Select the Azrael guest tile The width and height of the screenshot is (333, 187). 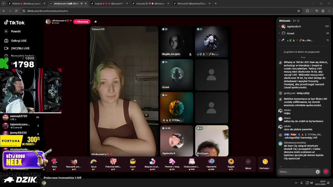click(x=176, y=75)
